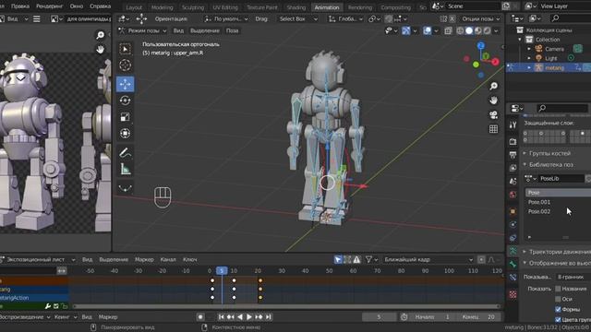Open Ближайший кадр snapping dropdown

[x=428, y=259]
